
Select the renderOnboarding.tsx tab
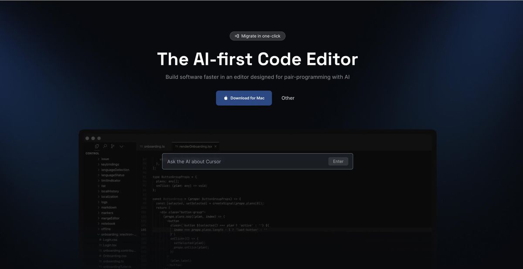[194, 146]
